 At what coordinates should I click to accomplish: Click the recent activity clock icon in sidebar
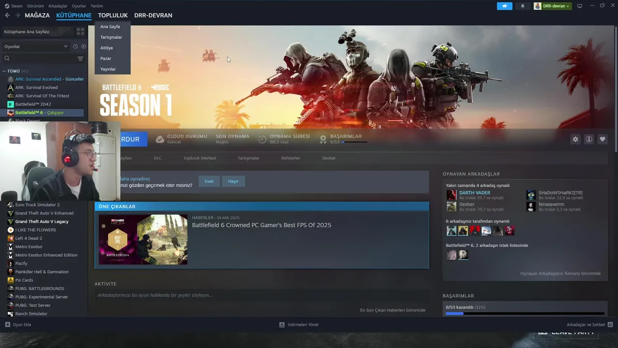[x=75, y=46]
